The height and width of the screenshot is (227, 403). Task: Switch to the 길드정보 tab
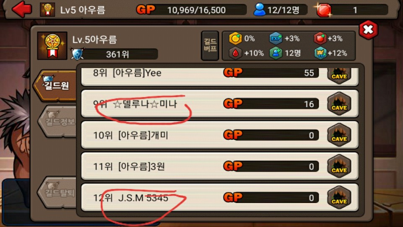(x=58, y=121)
